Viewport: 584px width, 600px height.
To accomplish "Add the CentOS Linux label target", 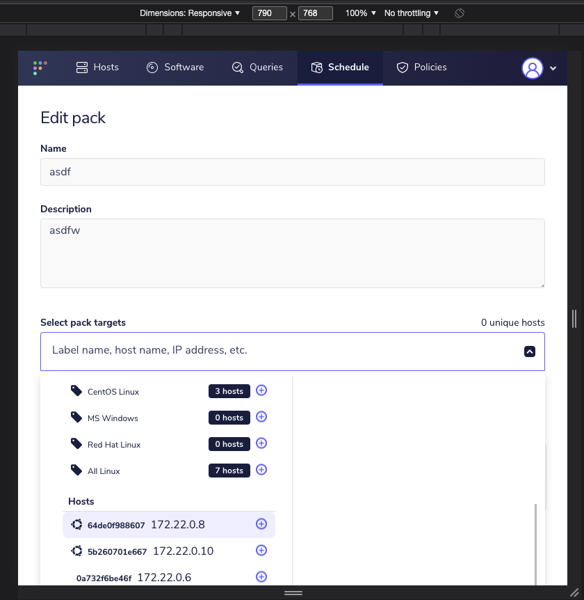I will (261, 390).
